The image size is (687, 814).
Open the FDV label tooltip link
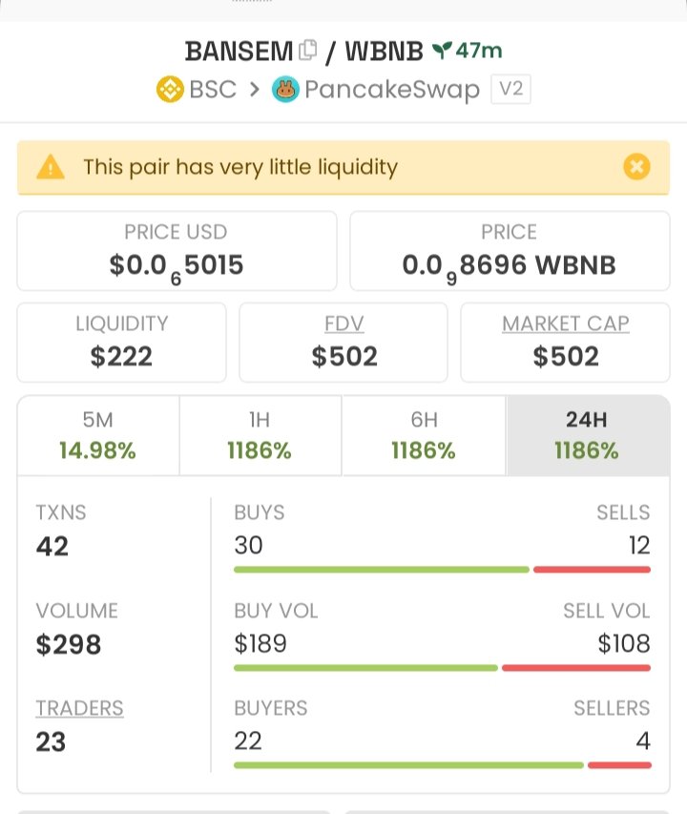344,324
